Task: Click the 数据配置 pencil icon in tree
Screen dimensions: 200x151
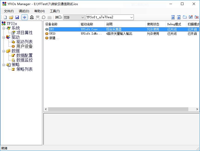Action: tap(13, 55)
